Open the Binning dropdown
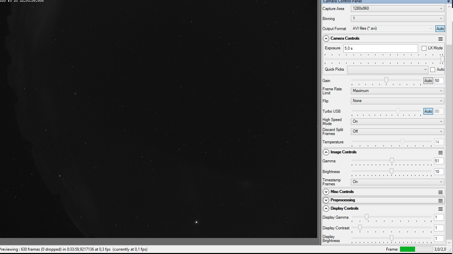Screen dimensions: 453x254 [397, 19]
